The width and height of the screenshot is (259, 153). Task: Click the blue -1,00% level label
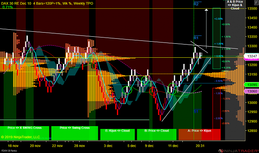[x=218, y=93]
